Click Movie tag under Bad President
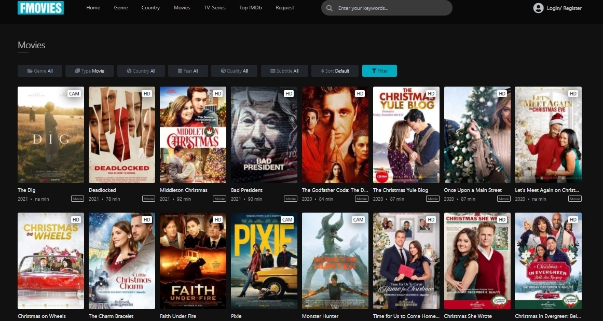603x321 pixels. click(291, 199)
